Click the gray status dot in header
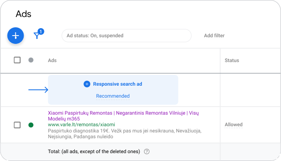The height and width of the screenshot is (161, 281). click(x=31, y=60)
